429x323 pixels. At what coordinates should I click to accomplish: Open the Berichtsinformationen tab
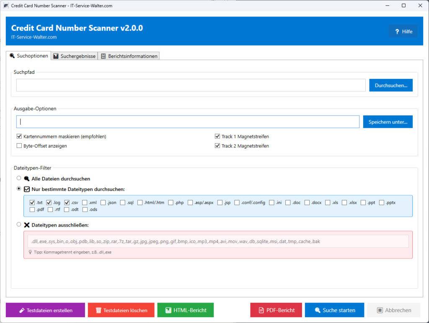point(129,56)
